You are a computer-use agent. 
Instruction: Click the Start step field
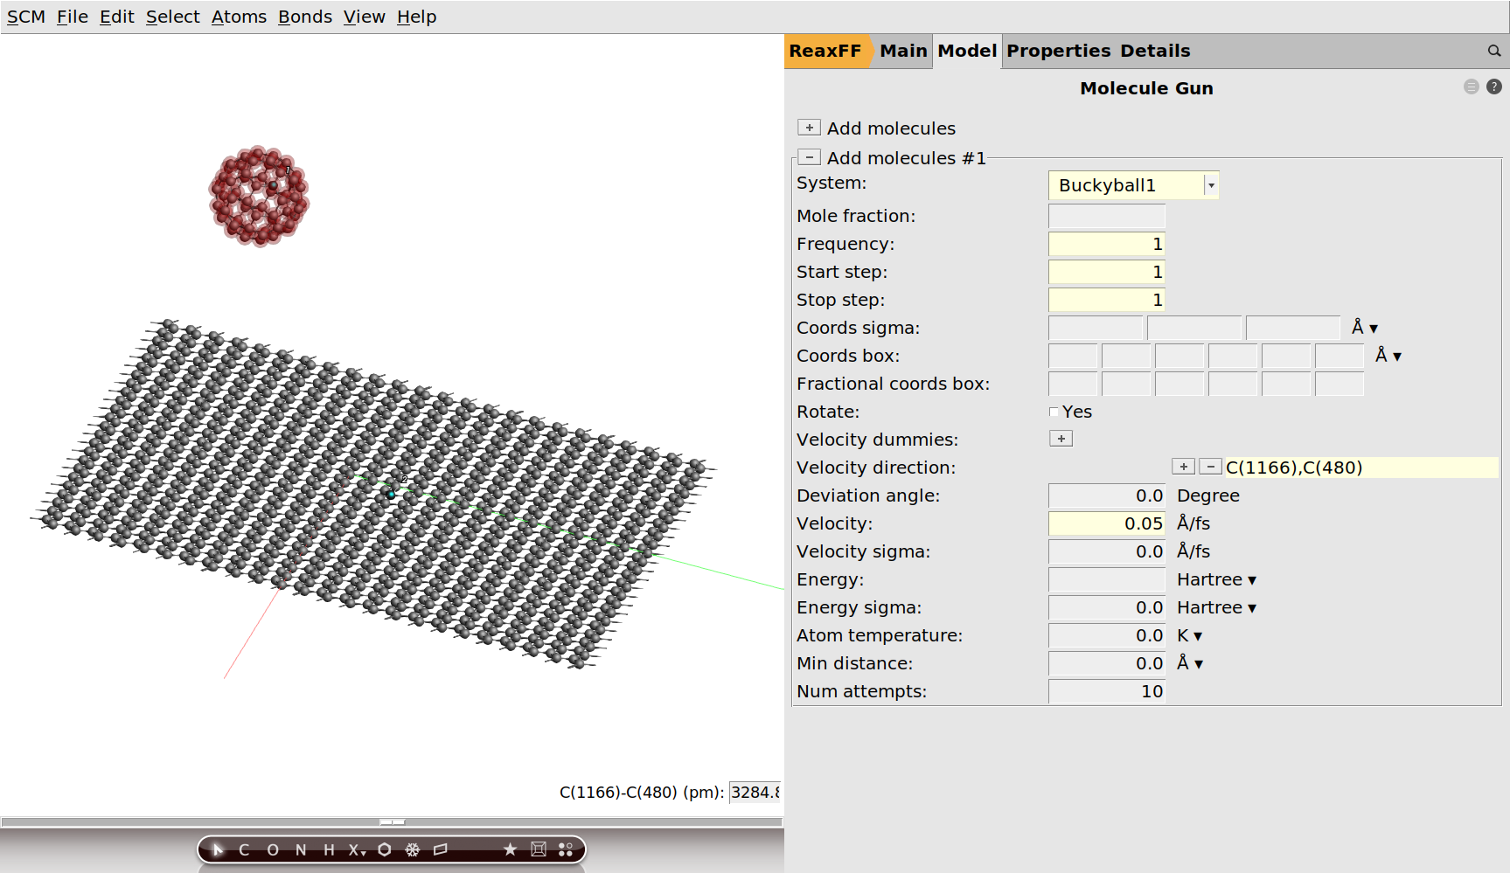(1107, 272)
